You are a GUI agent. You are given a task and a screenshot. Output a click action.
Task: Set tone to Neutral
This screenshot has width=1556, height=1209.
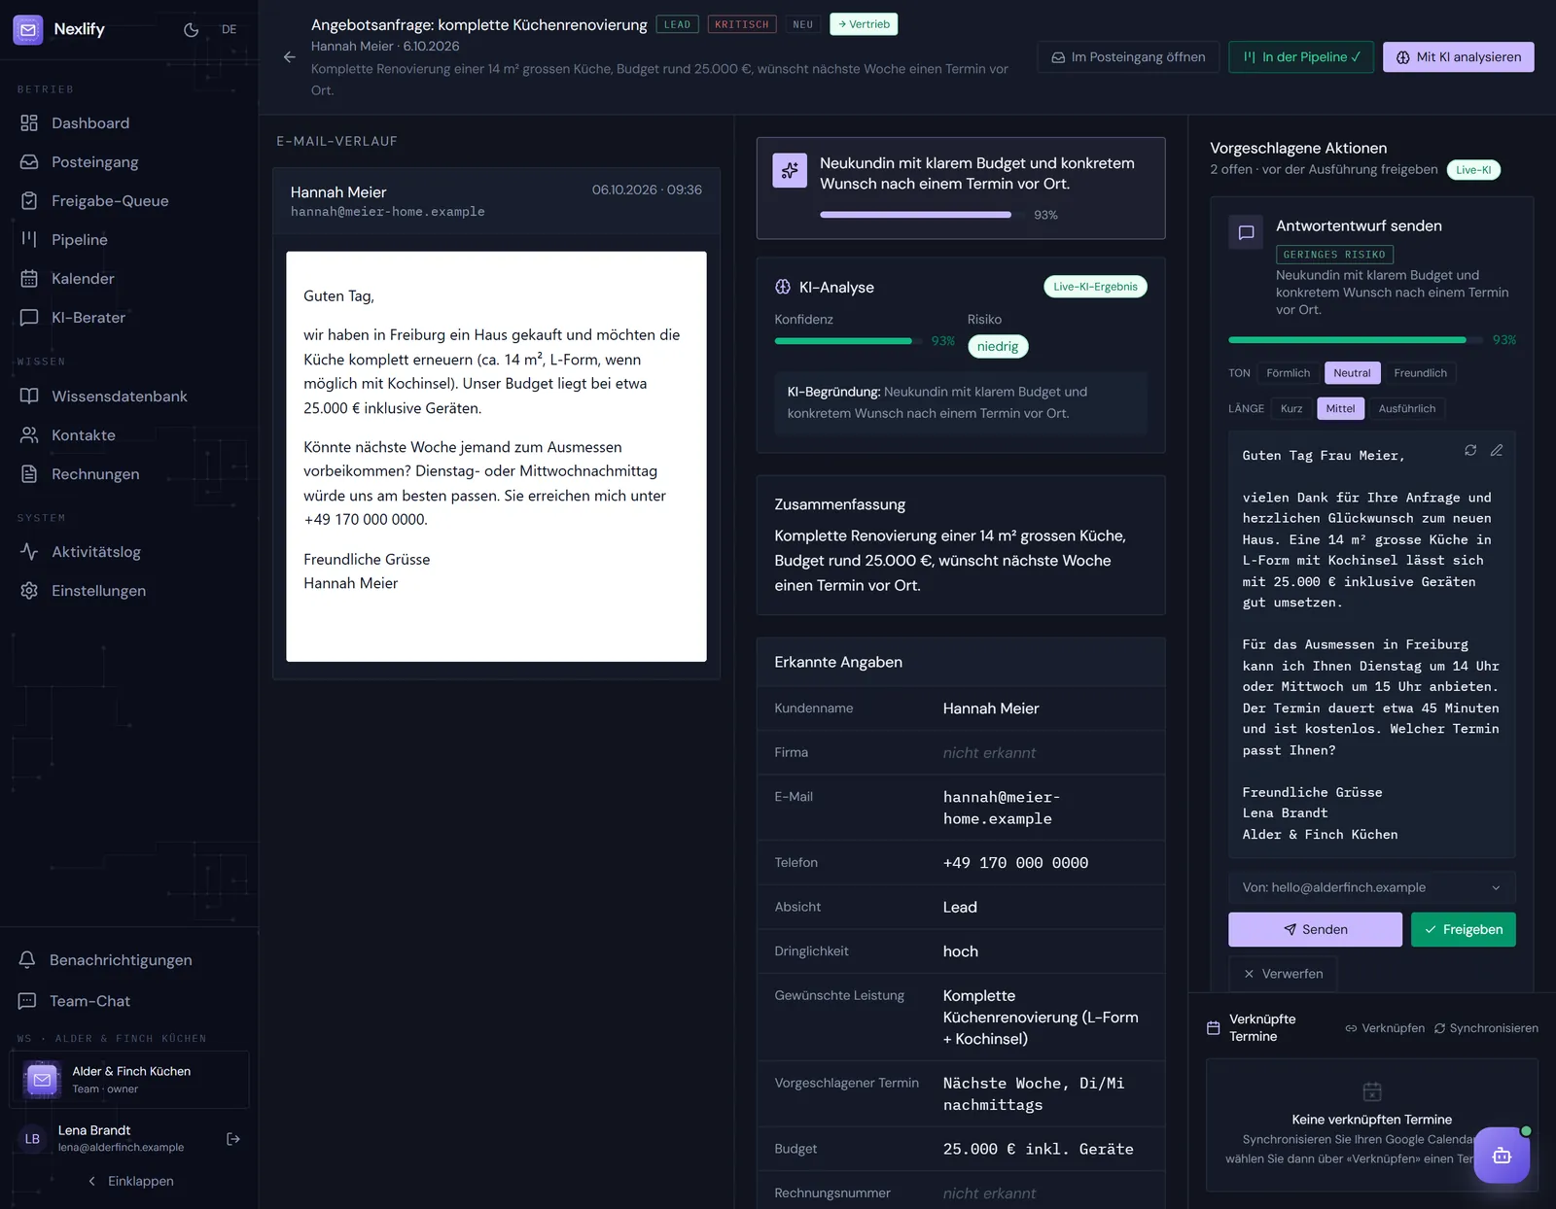tap(1352, 373)
